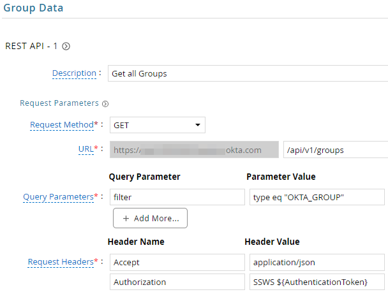Click the Description field with 'Get all Groups'

248,73
